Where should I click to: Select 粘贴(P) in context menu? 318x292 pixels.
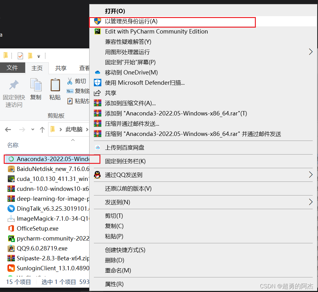(114, 236)
